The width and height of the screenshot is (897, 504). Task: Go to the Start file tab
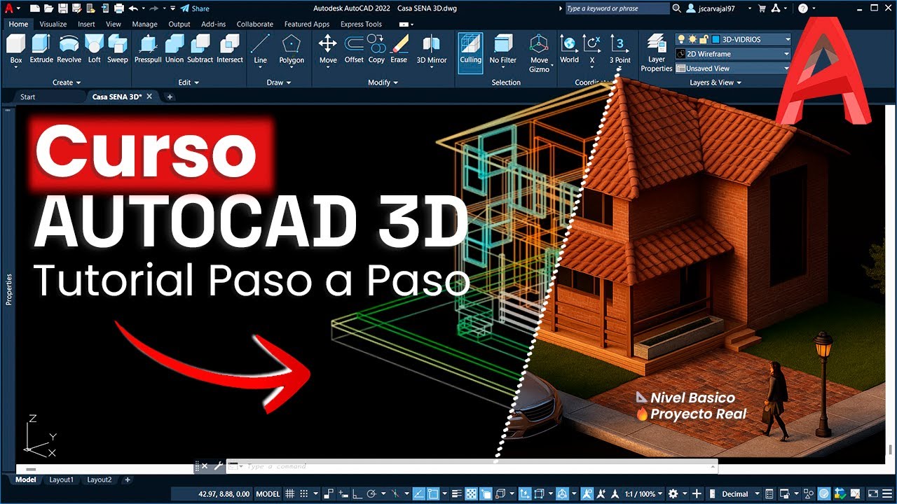coord(28,97)
